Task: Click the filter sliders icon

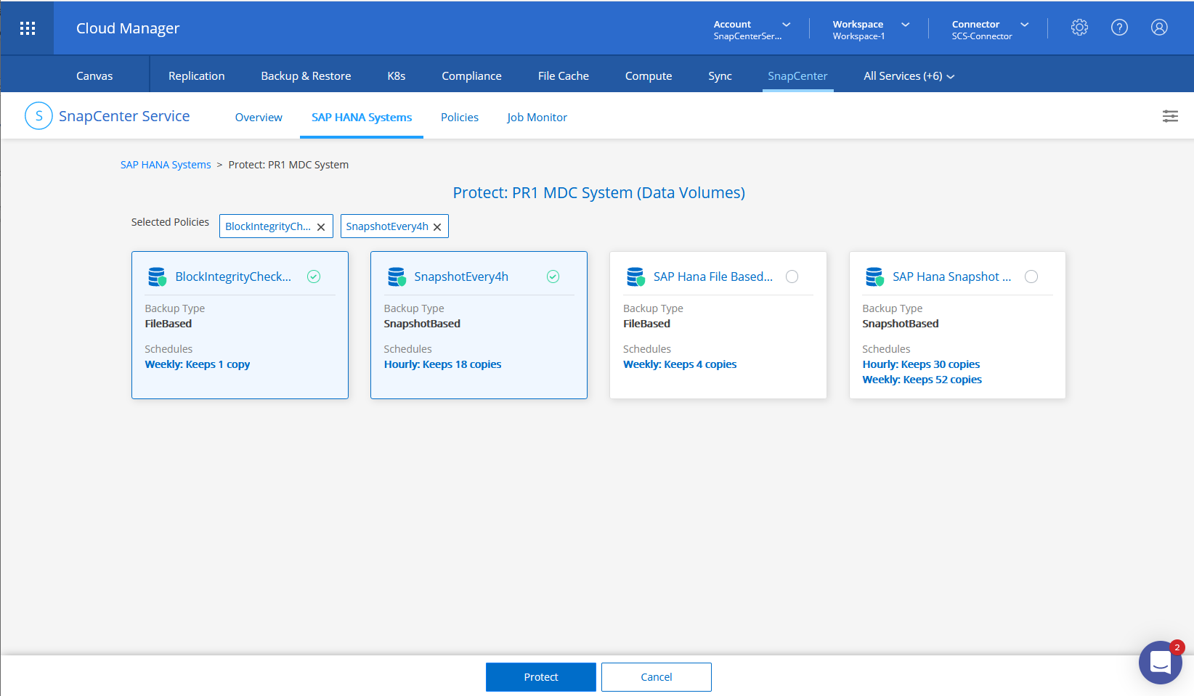Action: [x=1170, y=116]
